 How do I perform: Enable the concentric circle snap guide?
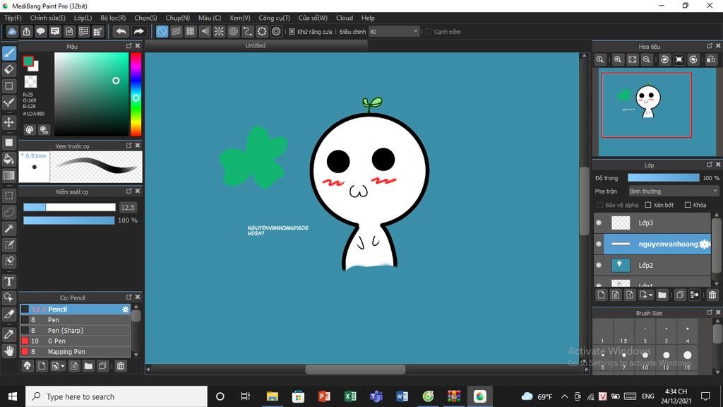pos(233,31)
